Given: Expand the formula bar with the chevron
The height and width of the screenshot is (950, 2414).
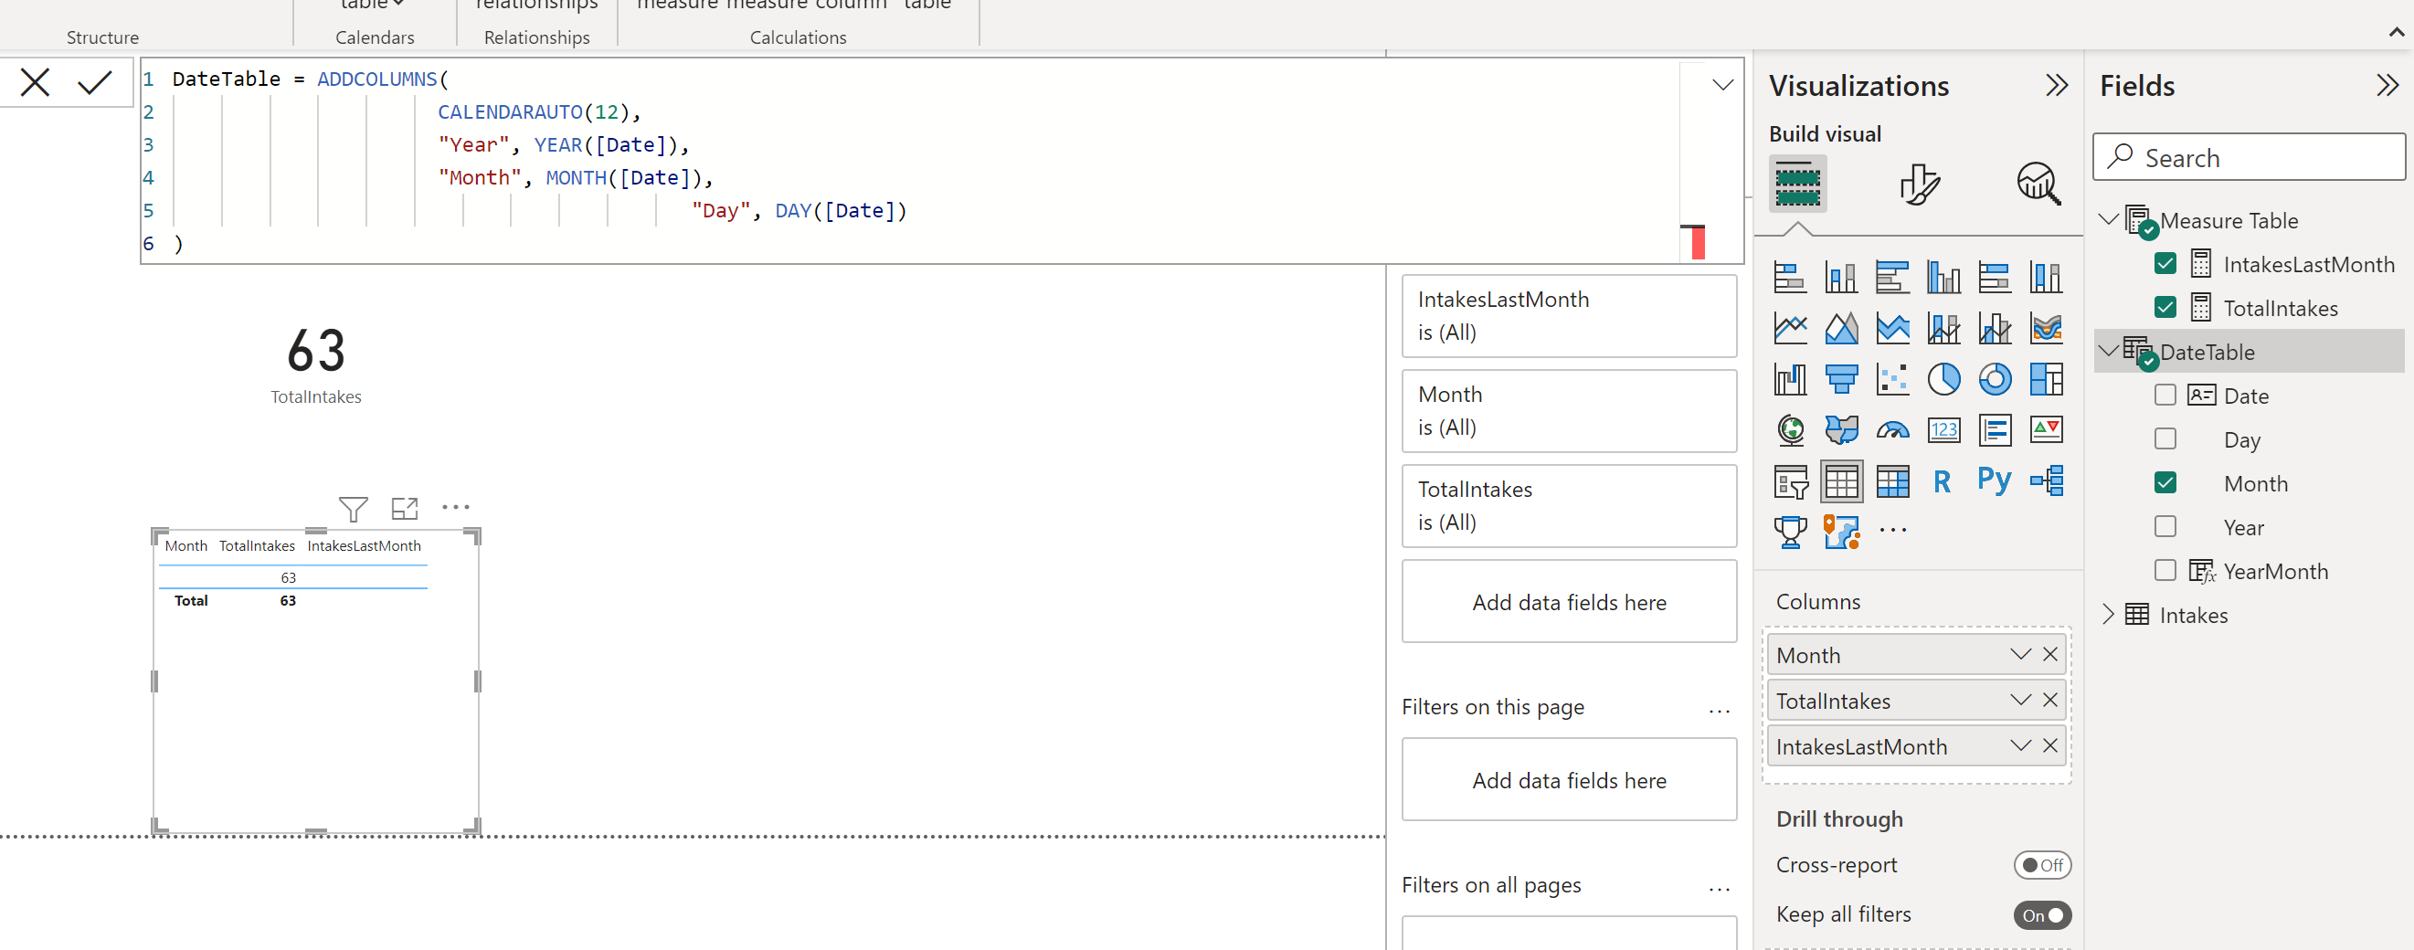Looking at the screenshot, I should tap(1722, 84).
